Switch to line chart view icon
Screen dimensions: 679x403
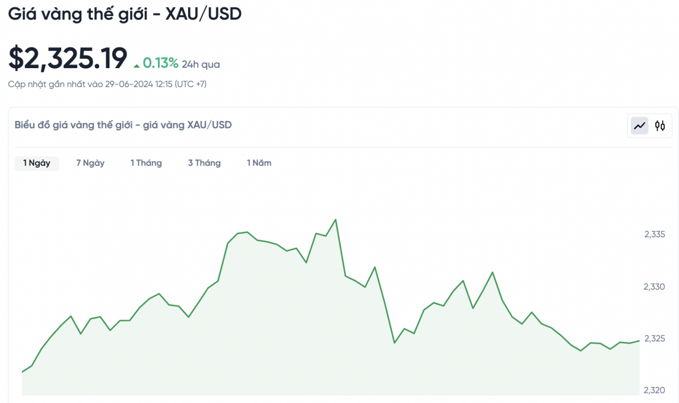click(x=639, y=126)
